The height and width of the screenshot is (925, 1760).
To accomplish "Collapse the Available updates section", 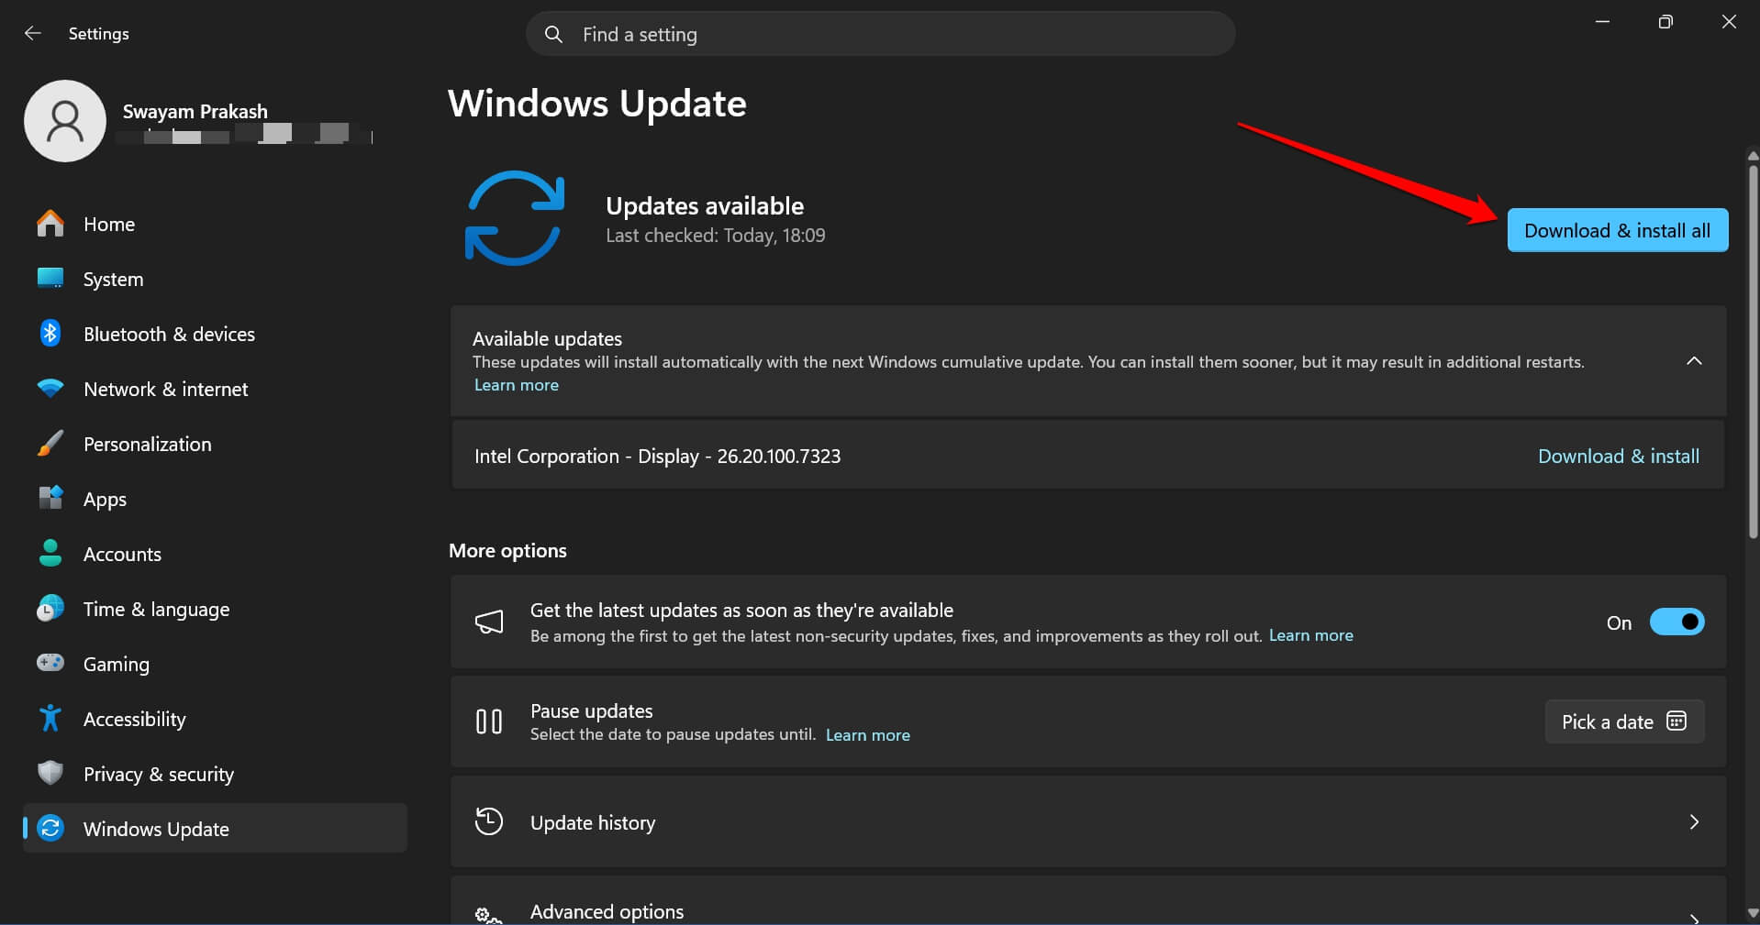I will tap(1694, 361).
